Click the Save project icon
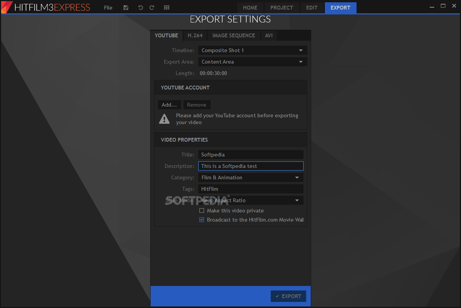 [126, 8]
